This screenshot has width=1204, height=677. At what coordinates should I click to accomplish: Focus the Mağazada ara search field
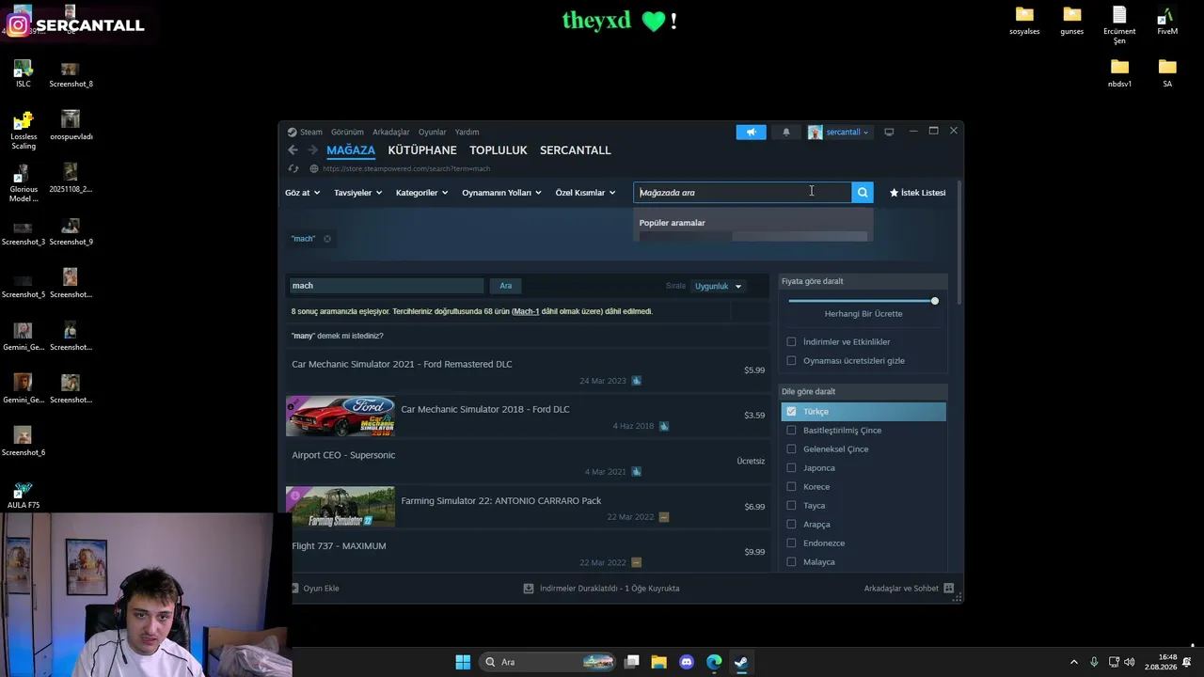coord(742,193)
